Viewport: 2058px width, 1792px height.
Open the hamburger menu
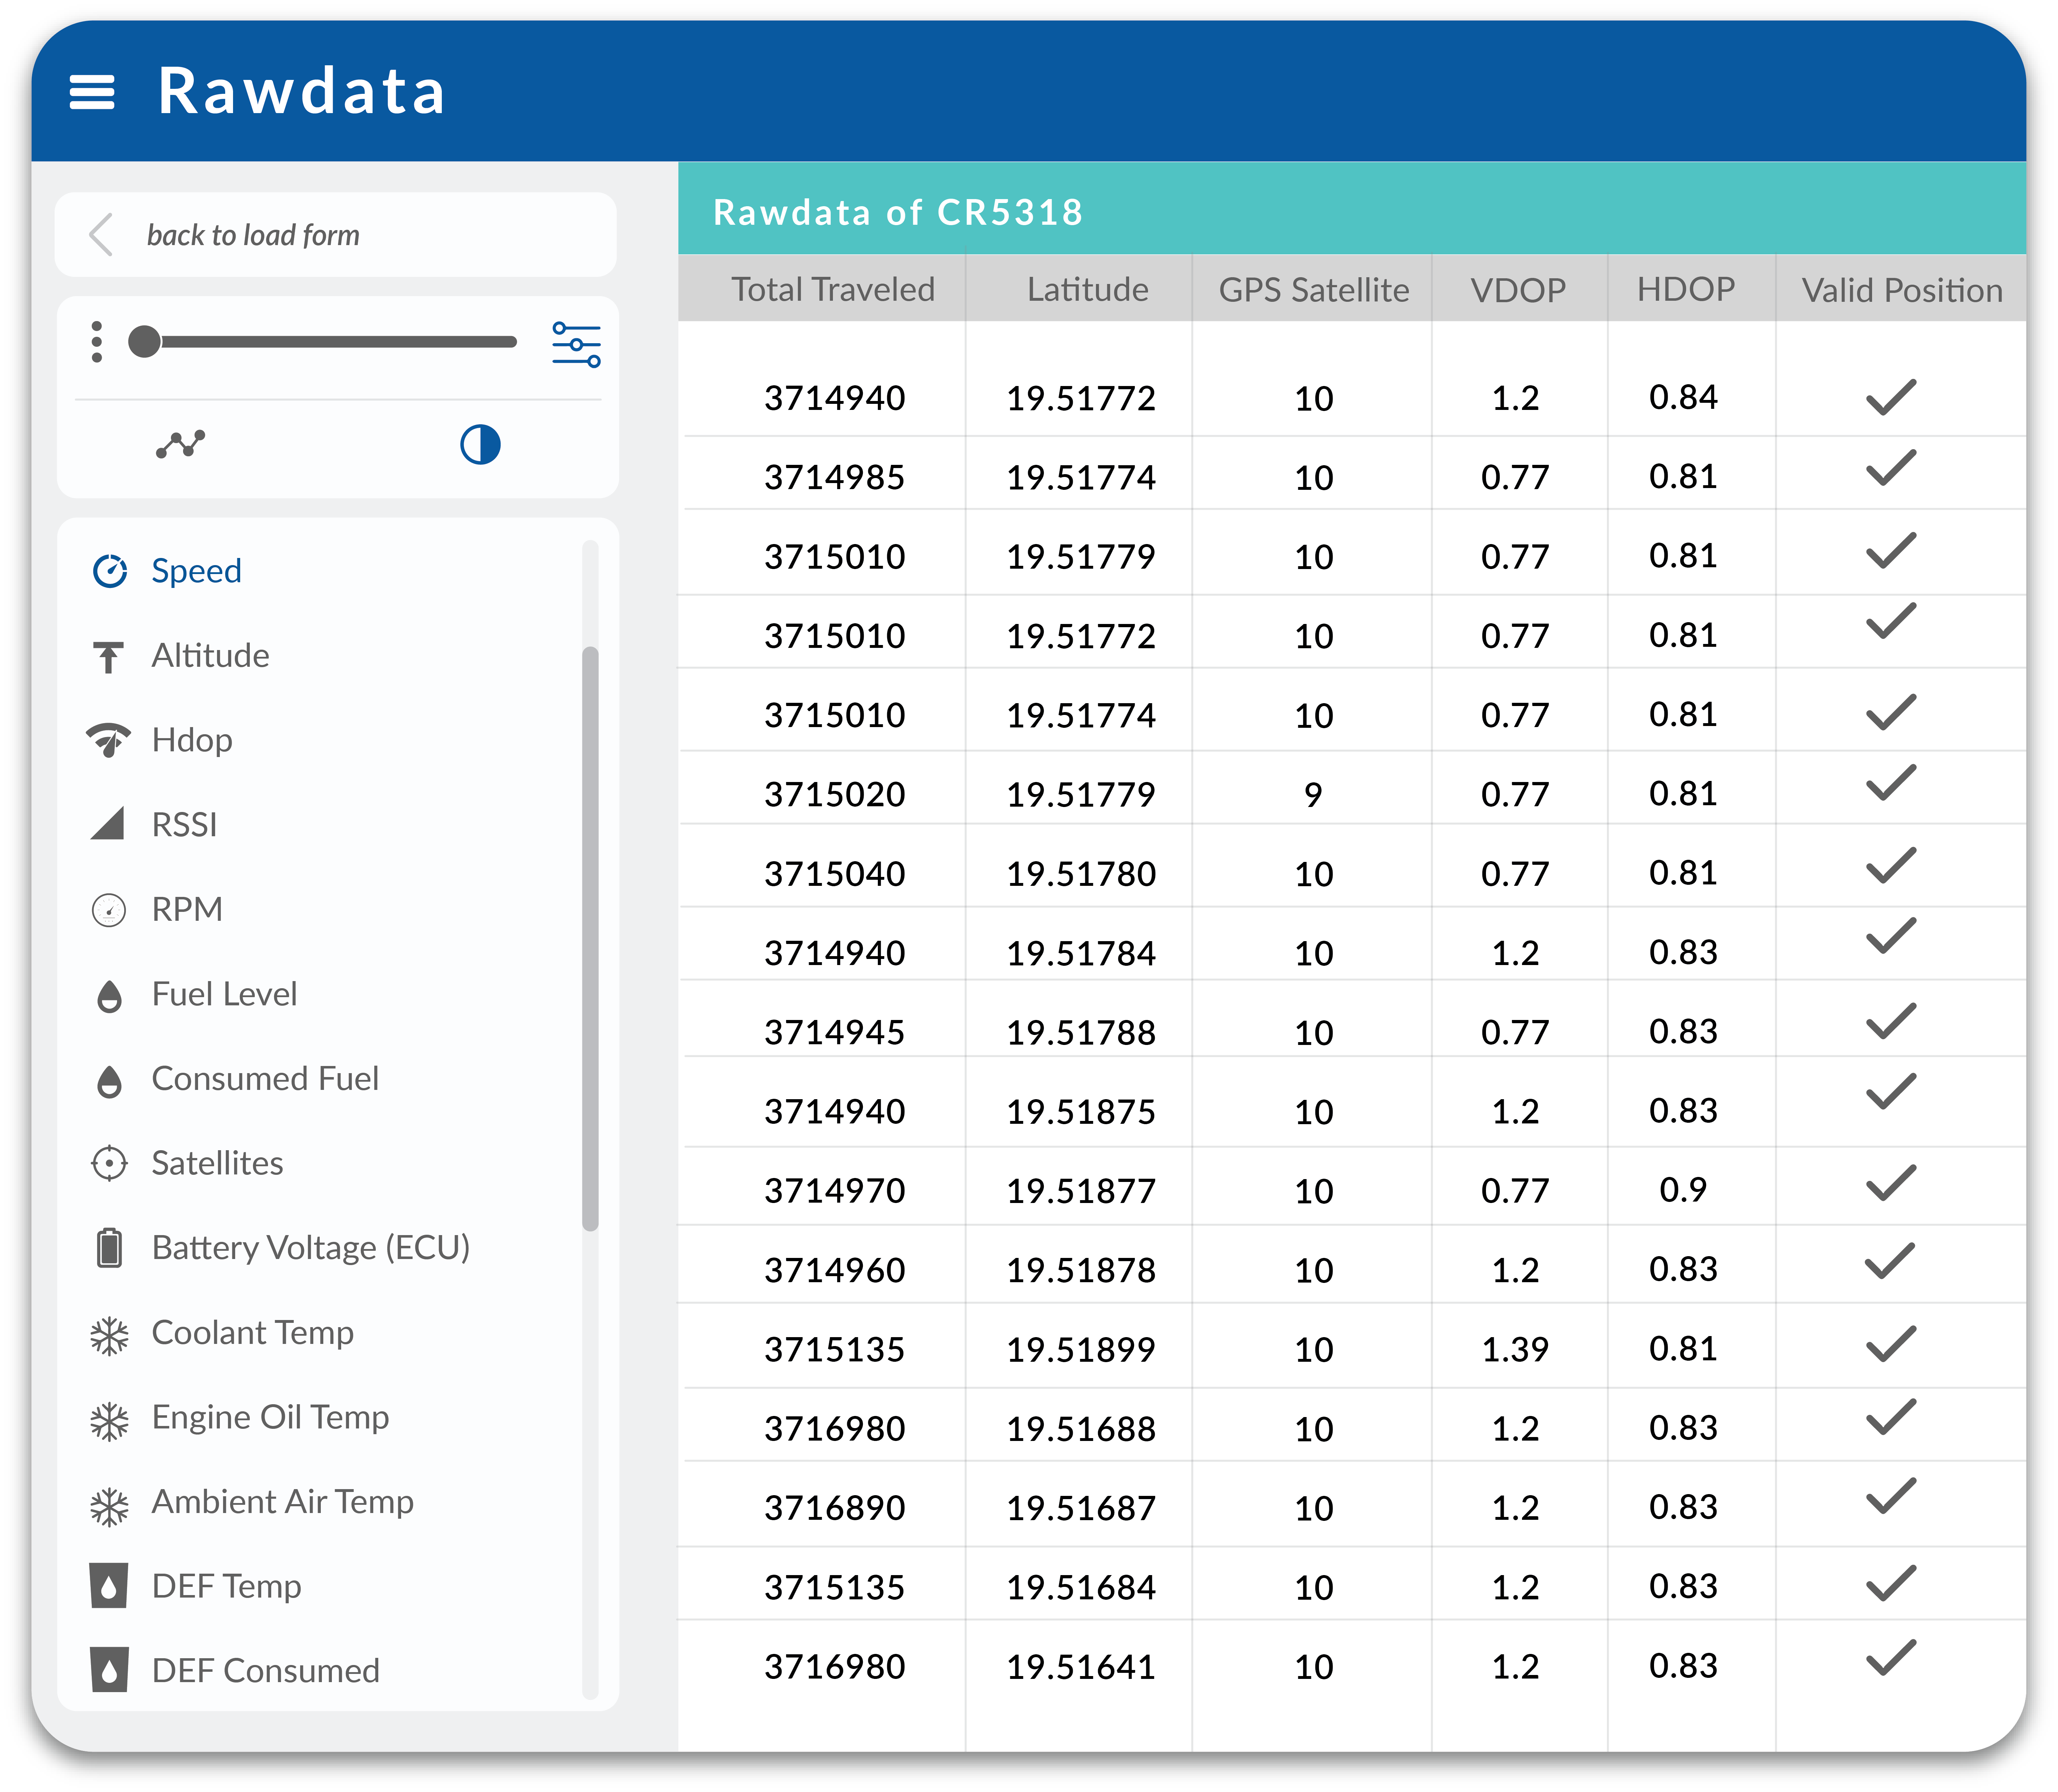(92, 92)
